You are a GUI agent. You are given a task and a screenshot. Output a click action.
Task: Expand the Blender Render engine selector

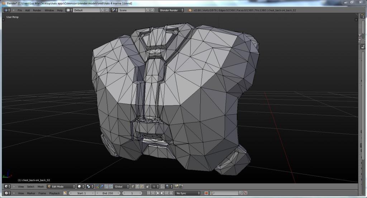click(x=171, y=10)
